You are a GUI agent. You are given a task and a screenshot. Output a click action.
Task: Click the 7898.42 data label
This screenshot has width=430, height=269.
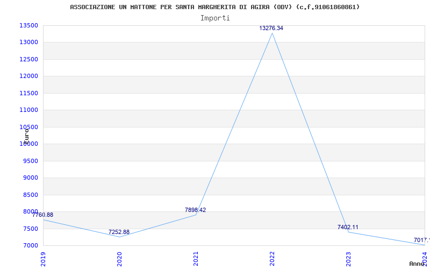[x=195, y=210]
